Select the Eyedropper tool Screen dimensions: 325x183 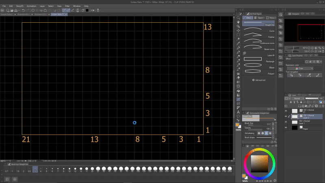(238, 44)
